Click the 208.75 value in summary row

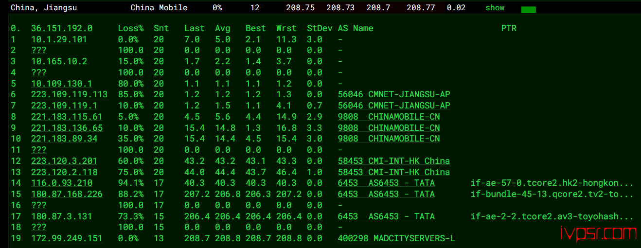(x=300, y=8)
